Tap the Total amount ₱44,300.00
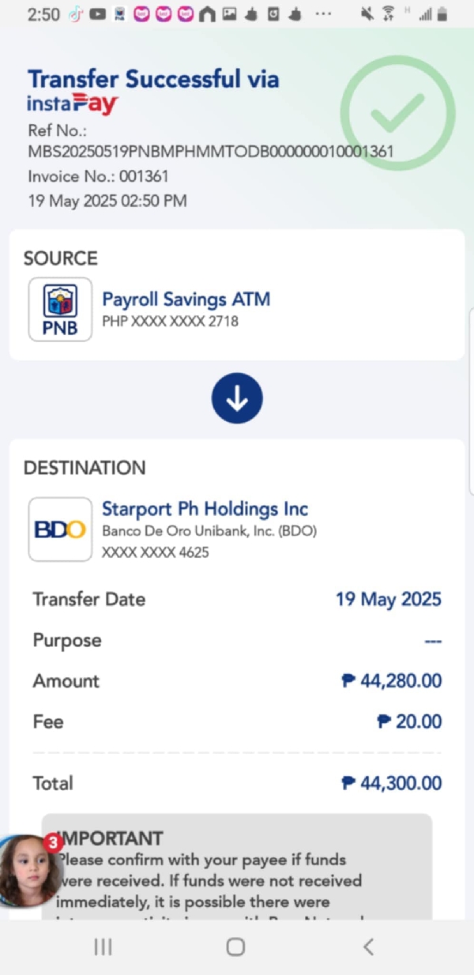This screenshot has width=474, height=975. tap(391, 783)
